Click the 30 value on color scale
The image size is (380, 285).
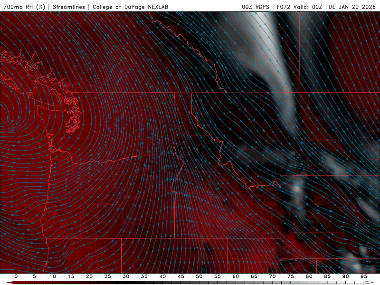coord(126,276)
